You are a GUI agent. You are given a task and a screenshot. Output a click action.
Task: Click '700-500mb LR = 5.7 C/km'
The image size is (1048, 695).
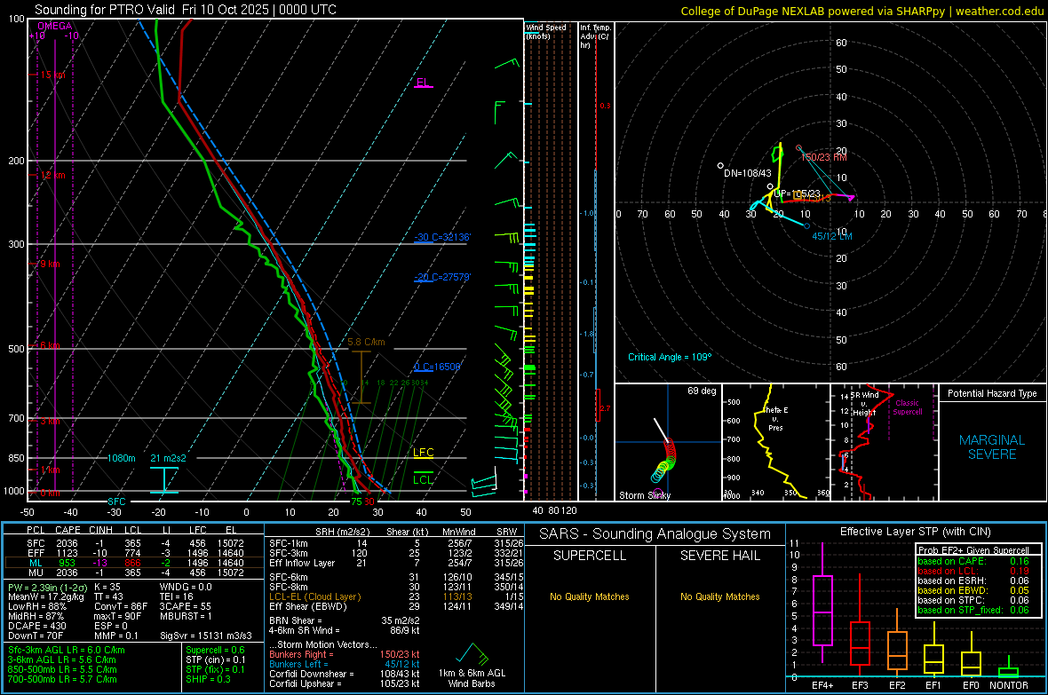(x=62, y=680)
